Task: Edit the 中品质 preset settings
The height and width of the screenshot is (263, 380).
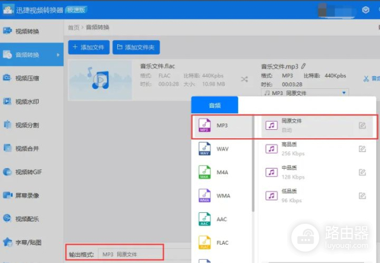Action: coord(362,172)
